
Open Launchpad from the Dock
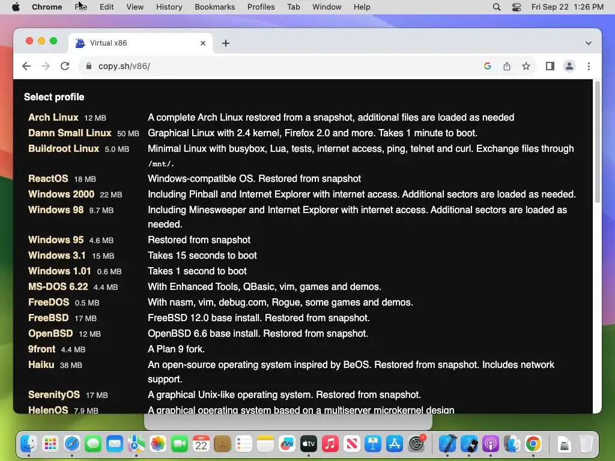coord(50,444)
